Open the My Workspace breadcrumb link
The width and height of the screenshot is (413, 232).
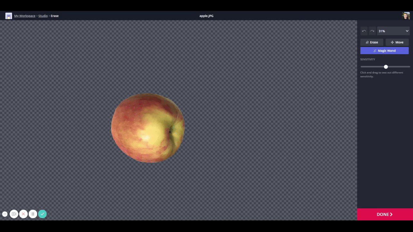25,16
